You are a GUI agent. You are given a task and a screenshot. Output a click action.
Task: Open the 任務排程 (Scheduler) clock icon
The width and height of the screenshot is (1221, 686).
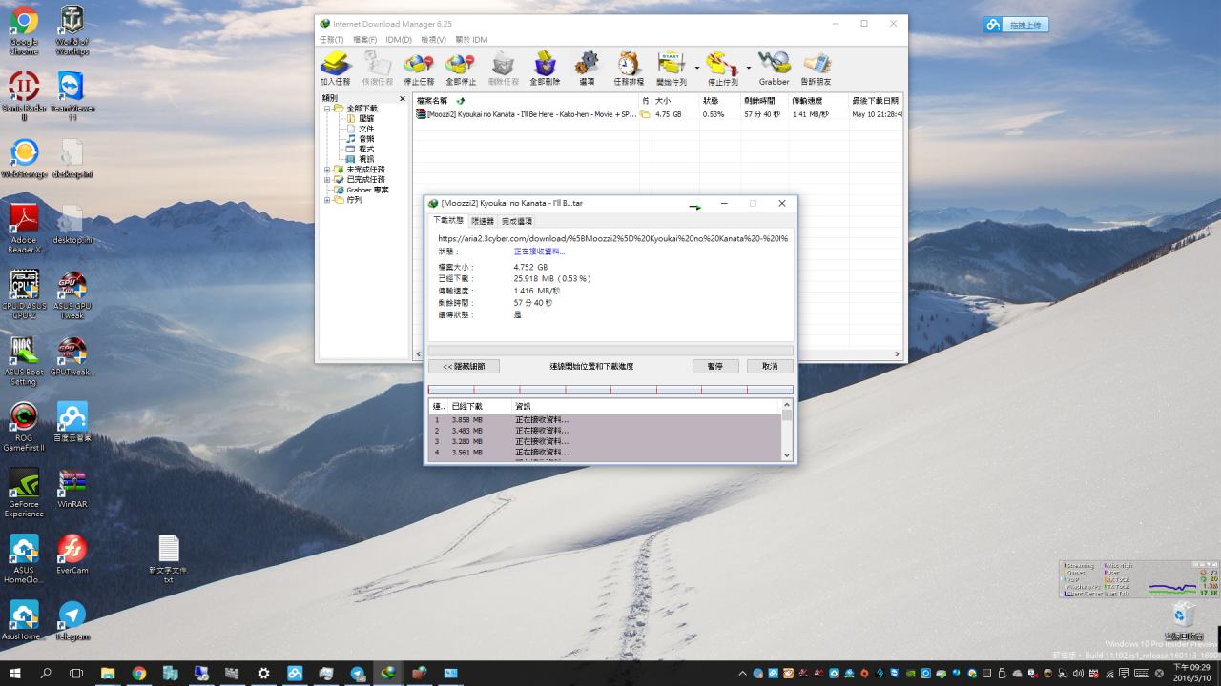tap(628, 68)
